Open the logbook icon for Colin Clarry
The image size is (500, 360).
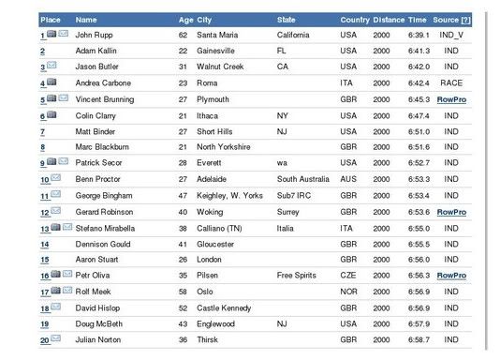tap(51, 114)
